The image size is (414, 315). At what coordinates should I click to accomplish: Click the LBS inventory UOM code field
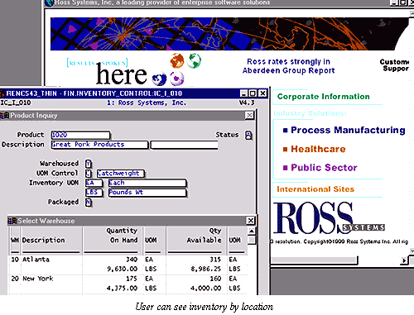(94, 193)
